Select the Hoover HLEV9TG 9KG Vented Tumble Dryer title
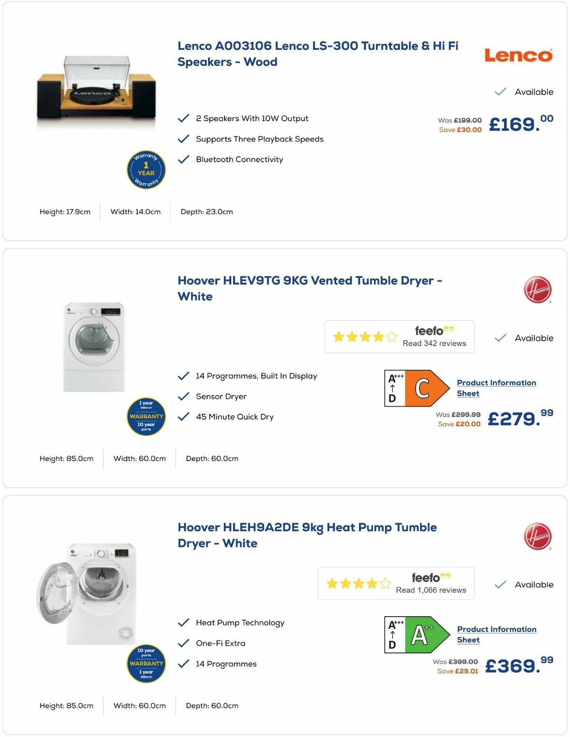 310,288
